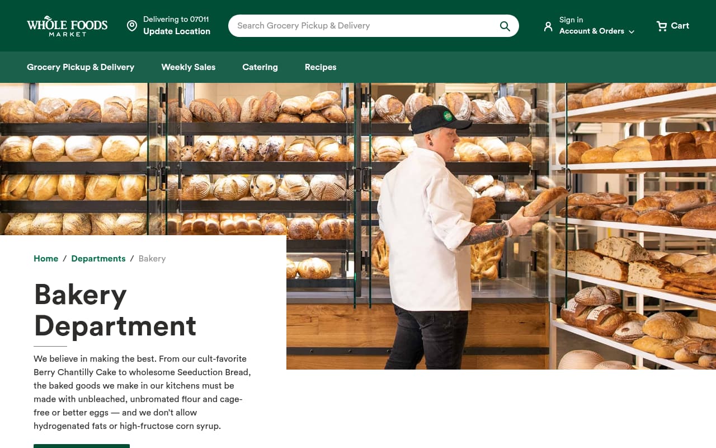
Task: Click the Whole Foods Market logo
Action: coord(67,26)
